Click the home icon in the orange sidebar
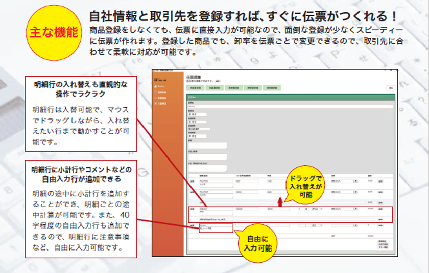The width and height of the screenshot is (429, 273). coord(156,86)
